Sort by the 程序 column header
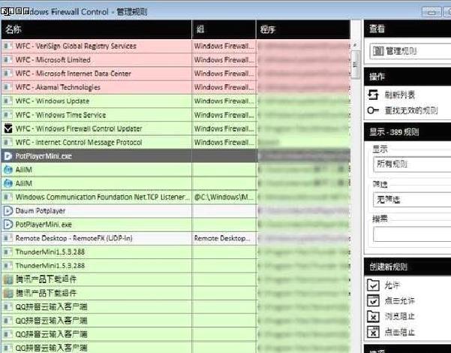The width and height of the screenshot is (451, 353). 303,29
